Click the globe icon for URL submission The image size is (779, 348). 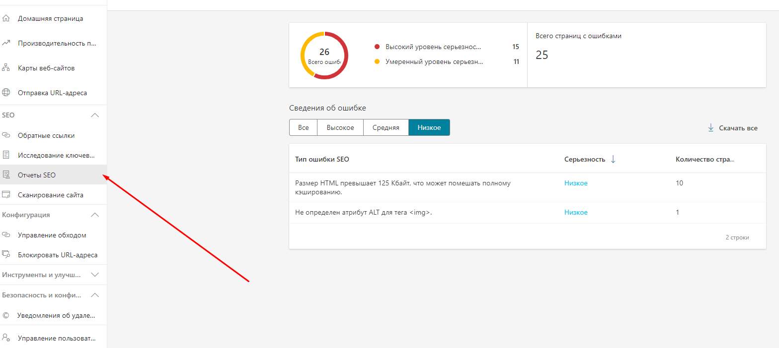(6, 93)
